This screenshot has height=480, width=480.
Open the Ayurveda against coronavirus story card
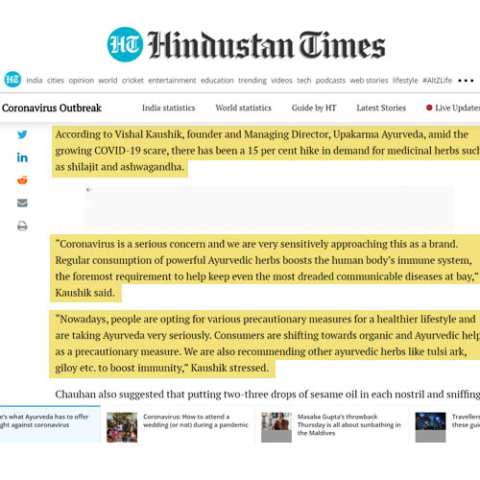pyautogui.click(x=50, y=424)
